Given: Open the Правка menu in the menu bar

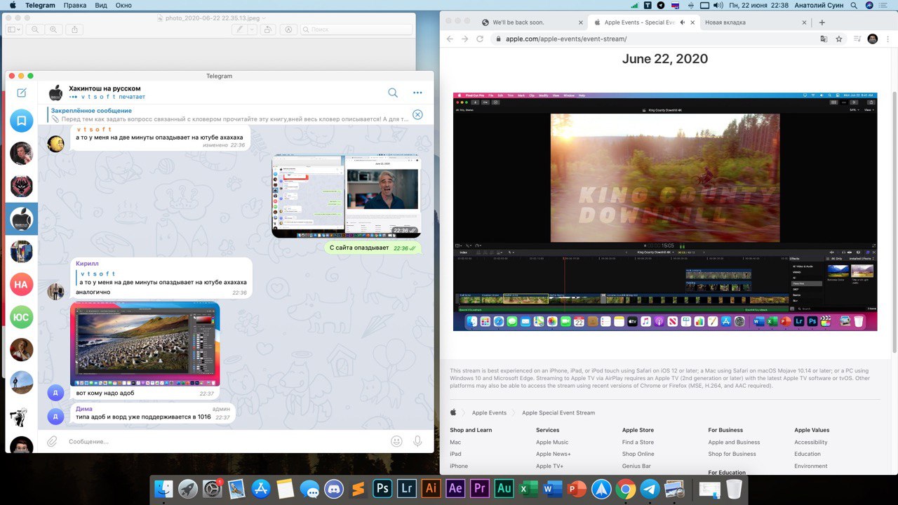Looking at the screenshot, I should click(75, 5).
